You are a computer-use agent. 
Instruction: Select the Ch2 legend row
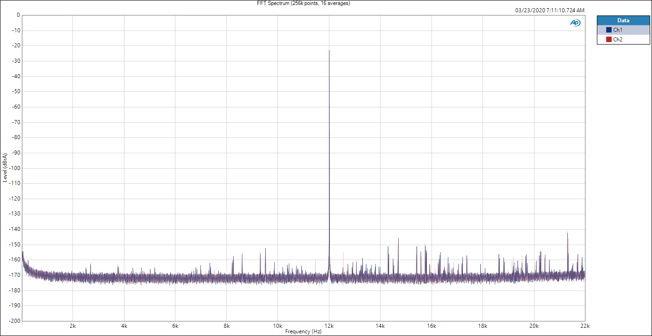(x=623, y=40)
